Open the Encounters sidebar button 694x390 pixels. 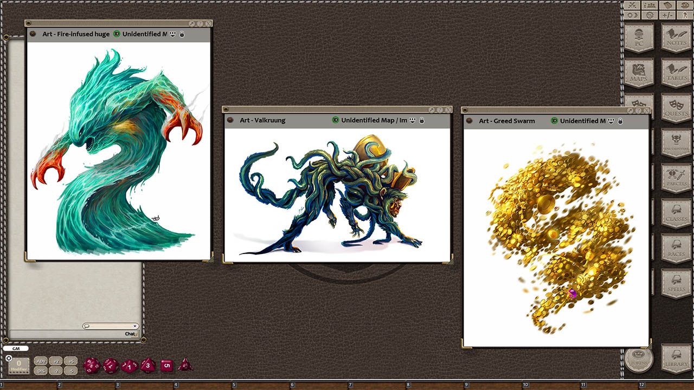676,144
